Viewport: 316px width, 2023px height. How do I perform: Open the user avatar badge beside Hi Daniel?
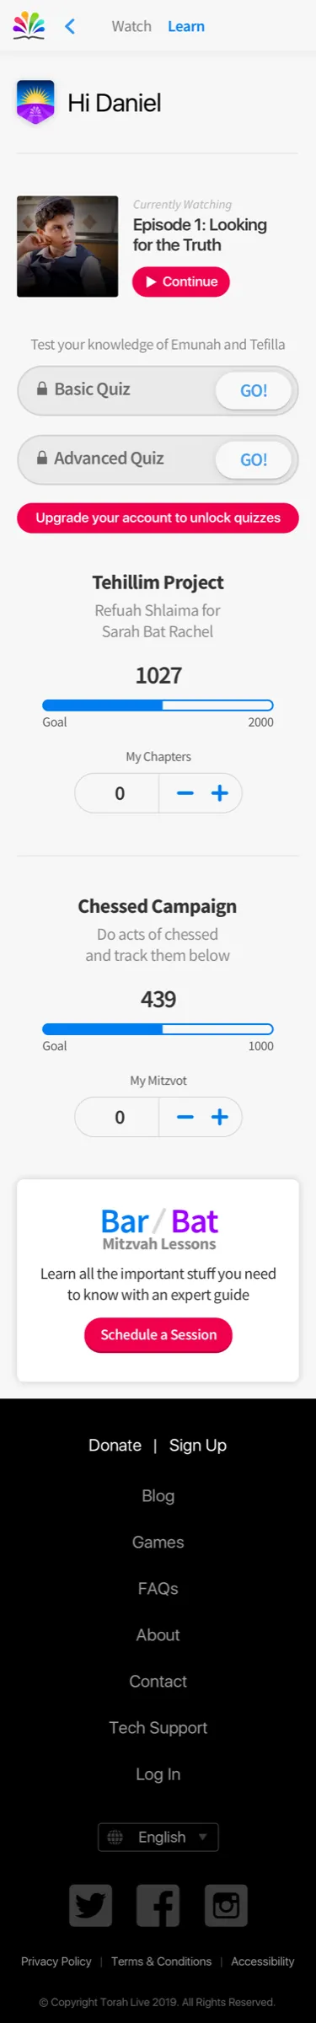35,103
